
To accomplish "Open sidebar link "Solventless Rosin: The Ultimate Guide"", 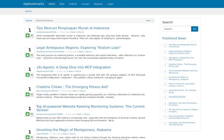I will click(x=182, y=91).
